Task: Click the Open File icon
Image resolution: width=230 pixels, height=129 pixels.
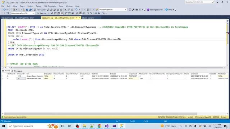Action: pyautogui.click(x=24, y=10)
